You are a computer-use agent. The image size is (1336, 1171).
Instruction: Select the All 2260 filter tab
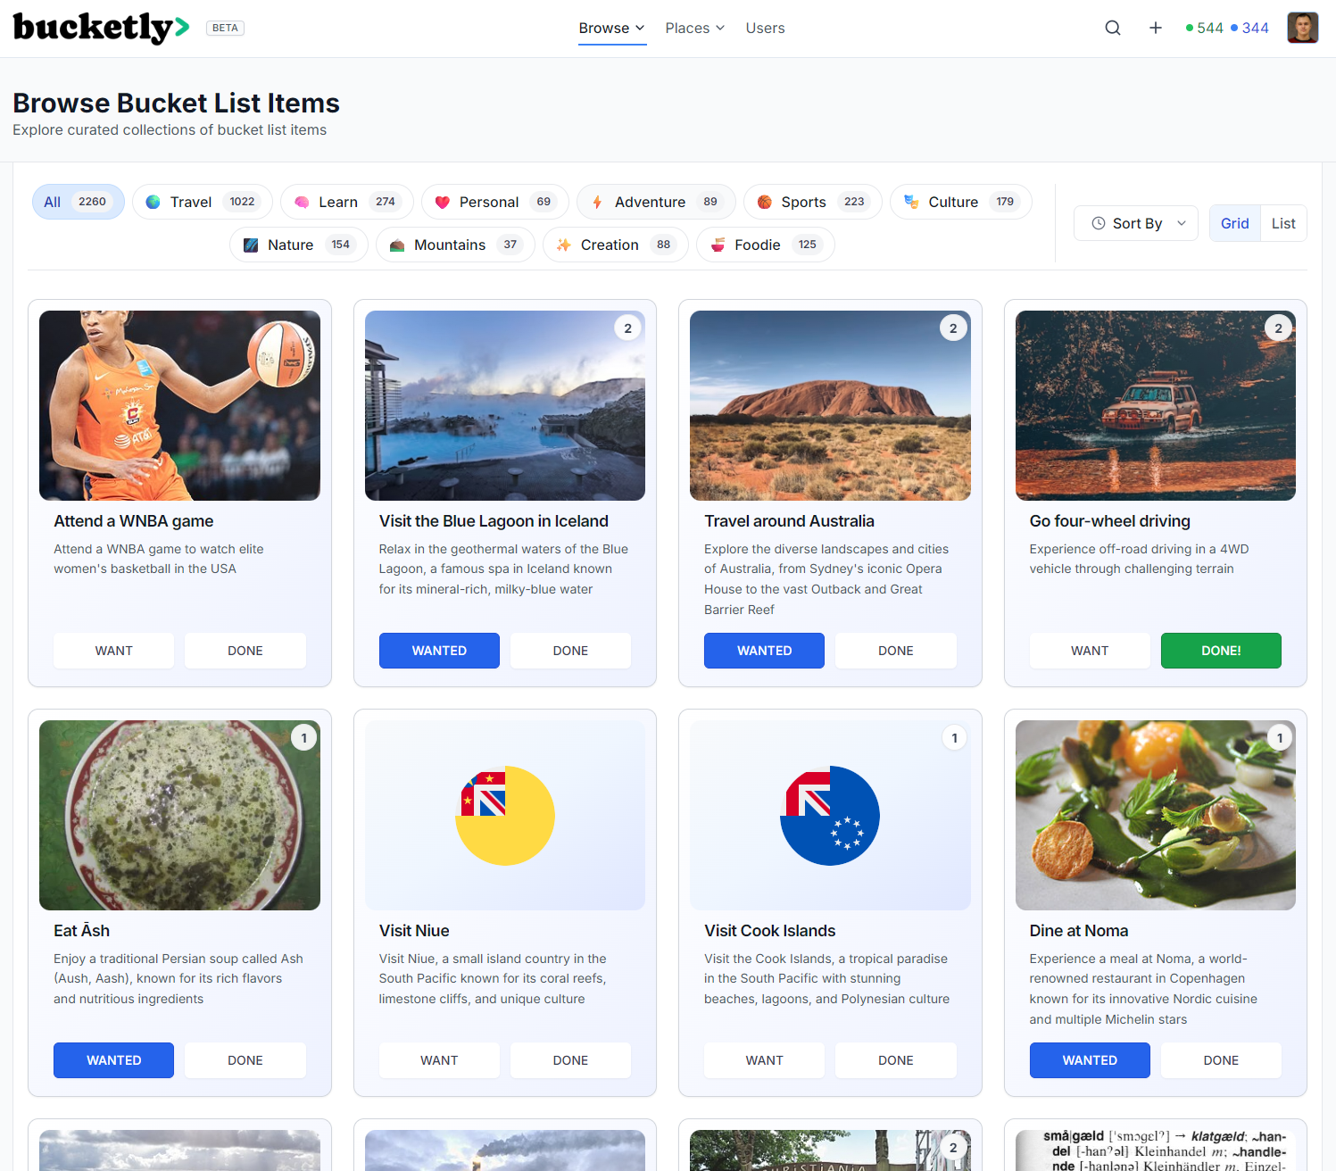pyautogui.click(x=79, y=202)
